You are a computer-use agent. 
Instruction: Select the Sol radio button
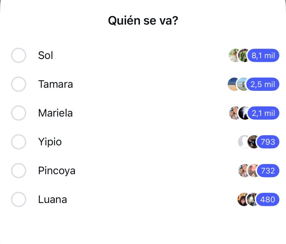click(x=19, y=55)
